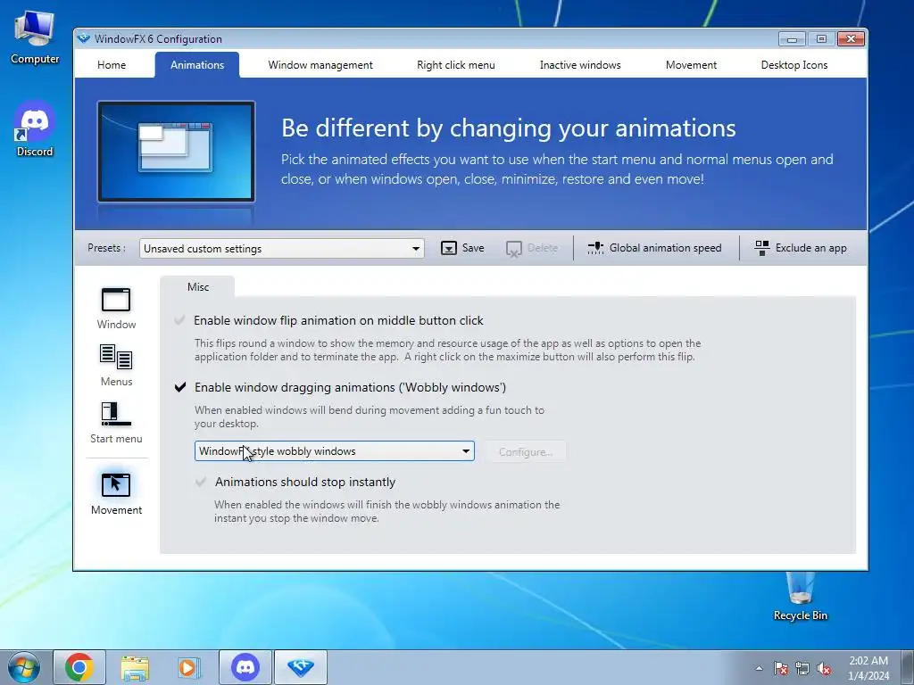This screenshot has width=914, height=685.
Task: Click the 'Be different by changing your animations' heading
Action: pyautogui.click(x=508, y=128)
